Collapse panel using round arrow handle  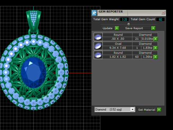pos(129,24)
